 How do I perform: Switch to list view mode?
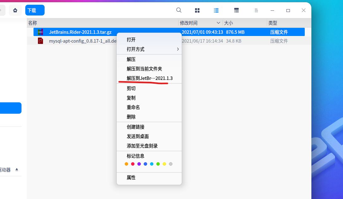coord(216,10)
